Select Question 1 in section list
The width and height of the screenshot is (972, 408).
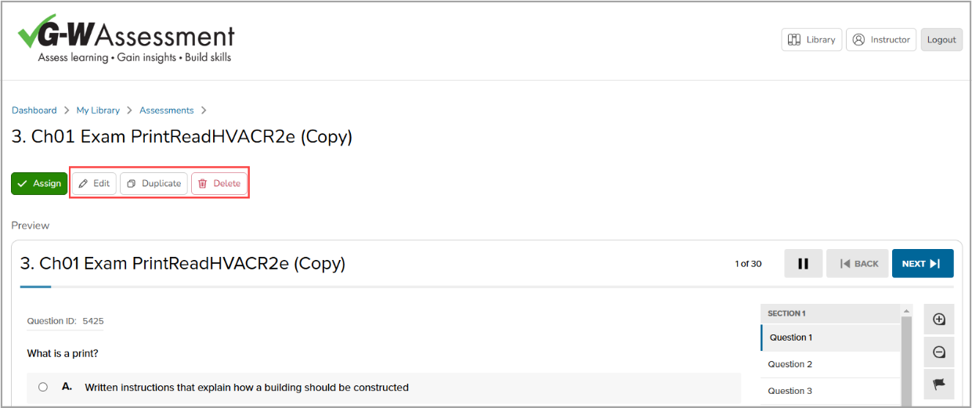coord(830,338)
